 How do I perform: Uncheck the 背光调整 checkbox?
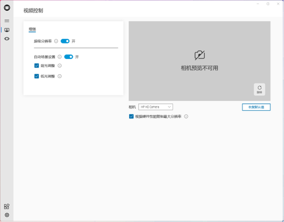click(x=37, y=66)
